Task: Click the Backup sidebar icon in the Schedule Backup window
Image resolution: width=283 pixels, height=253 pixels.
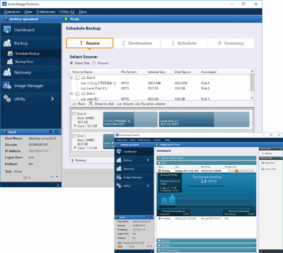Action: [7, 43]
